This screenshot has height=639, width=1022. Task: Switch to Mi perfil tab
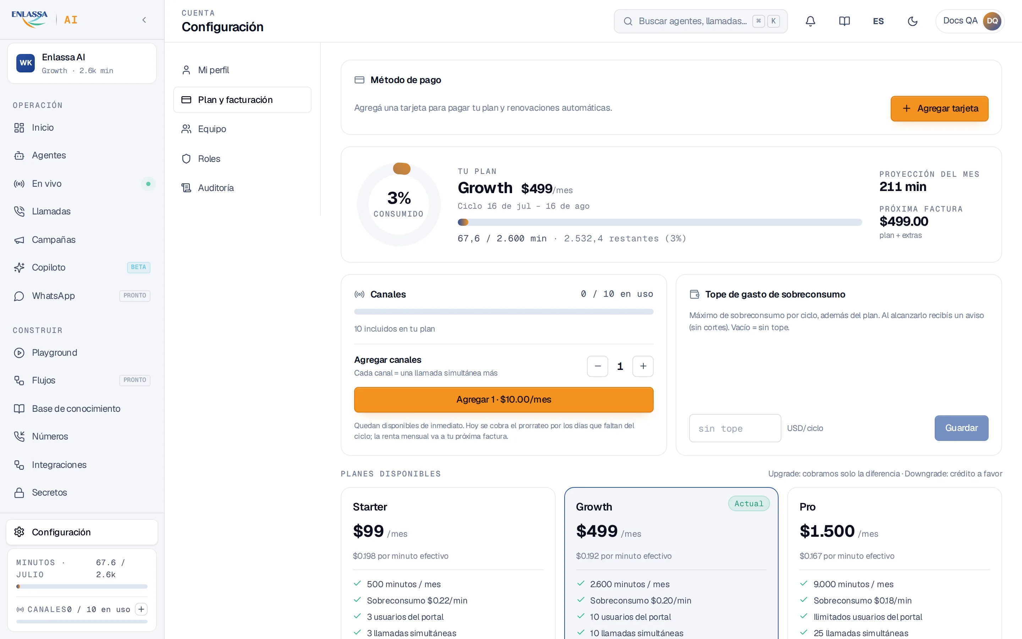pos(242,70)
